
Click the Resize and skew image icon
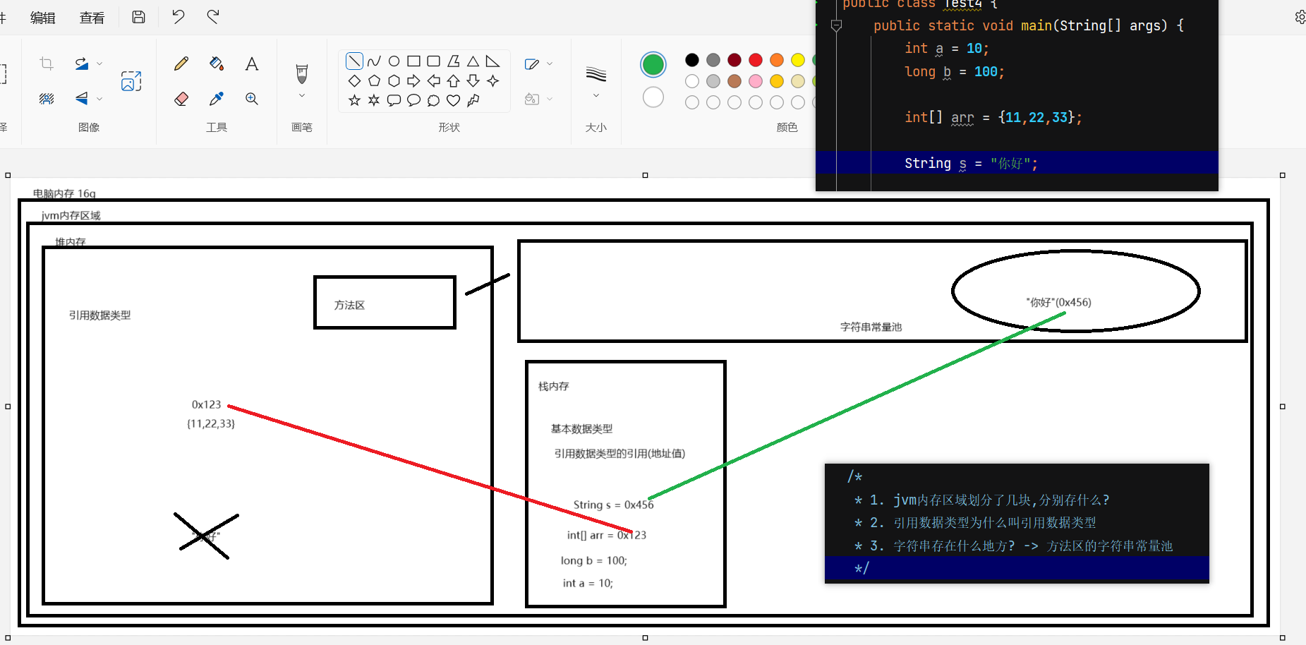click(x=131, y=80)
